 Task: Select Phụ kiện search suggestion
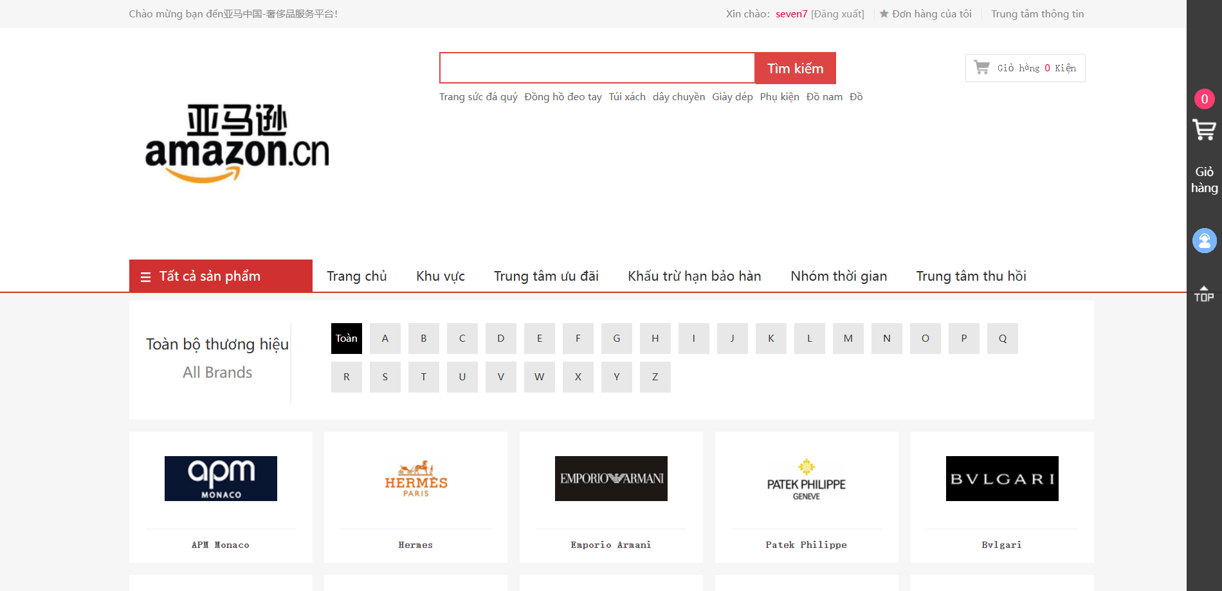point(780,96)
